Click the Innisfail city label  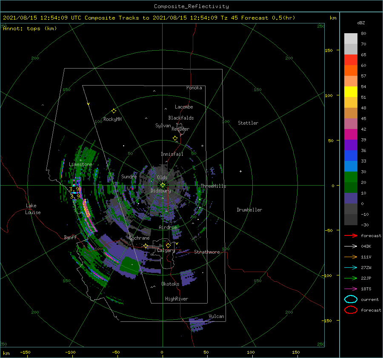tap(172, 154)
